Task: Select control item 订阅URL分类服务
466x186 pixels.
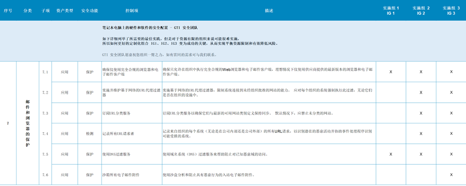Action: [x=116, y=113]
